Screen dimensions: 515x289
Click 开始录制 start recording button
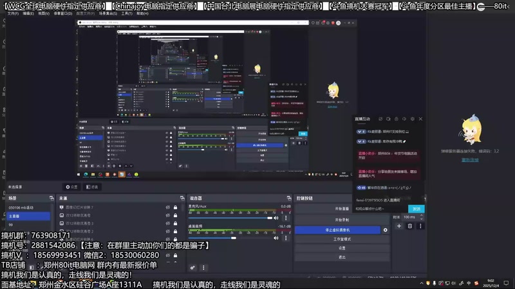tap(342, 220)
